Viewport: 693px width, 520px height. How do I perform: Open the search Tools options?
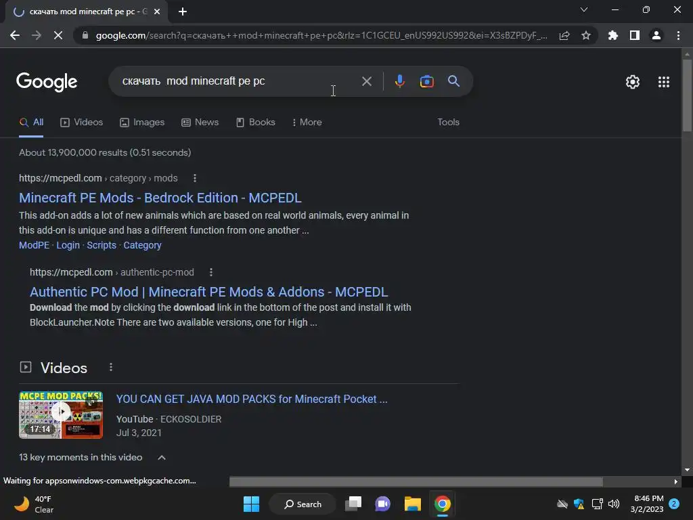pyautogui.click(x=448, y=123)
